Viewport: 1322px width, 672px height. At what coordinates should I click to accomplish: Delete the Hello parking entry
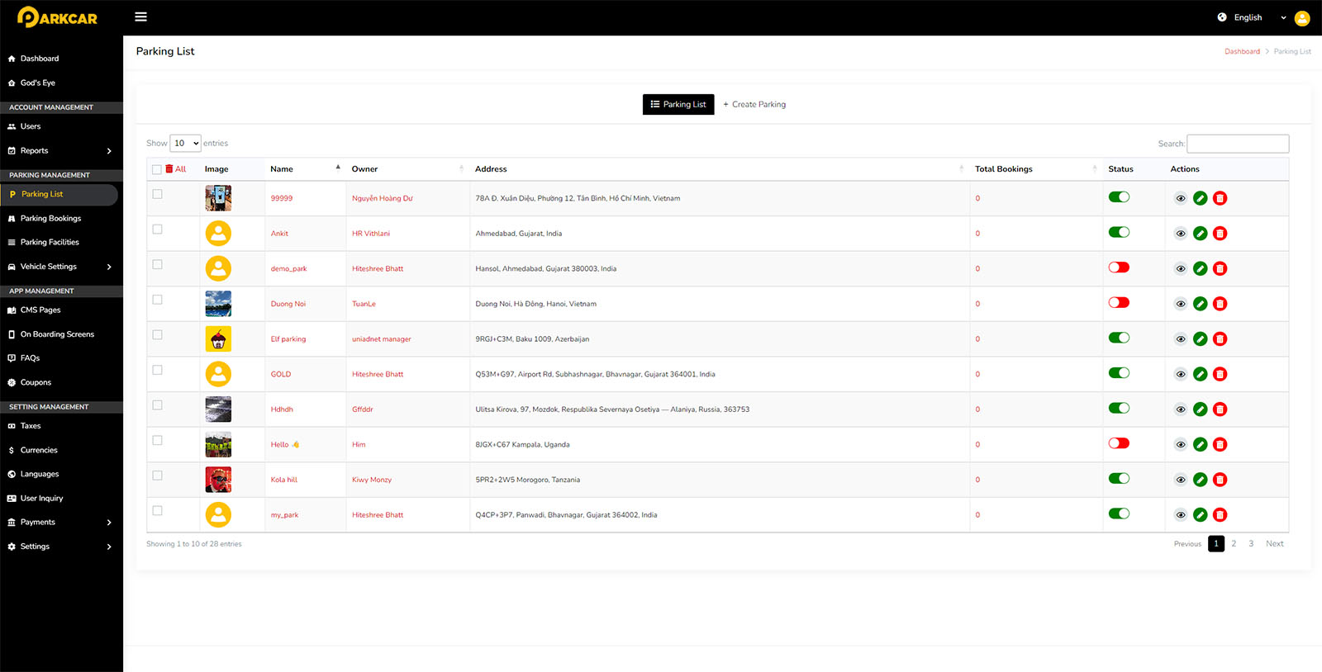(1220, 444)
